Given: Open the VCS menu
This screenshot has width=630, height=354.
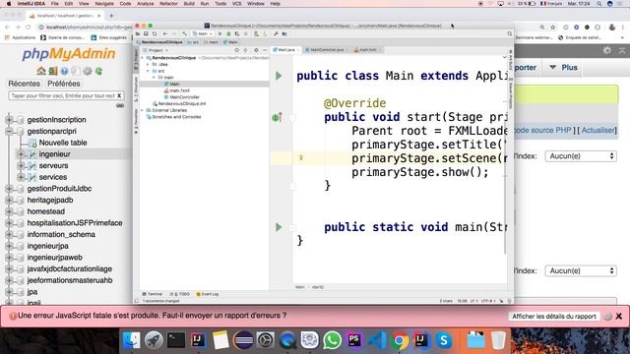Looking at the screenshot, I should click(x=236, y=4).
